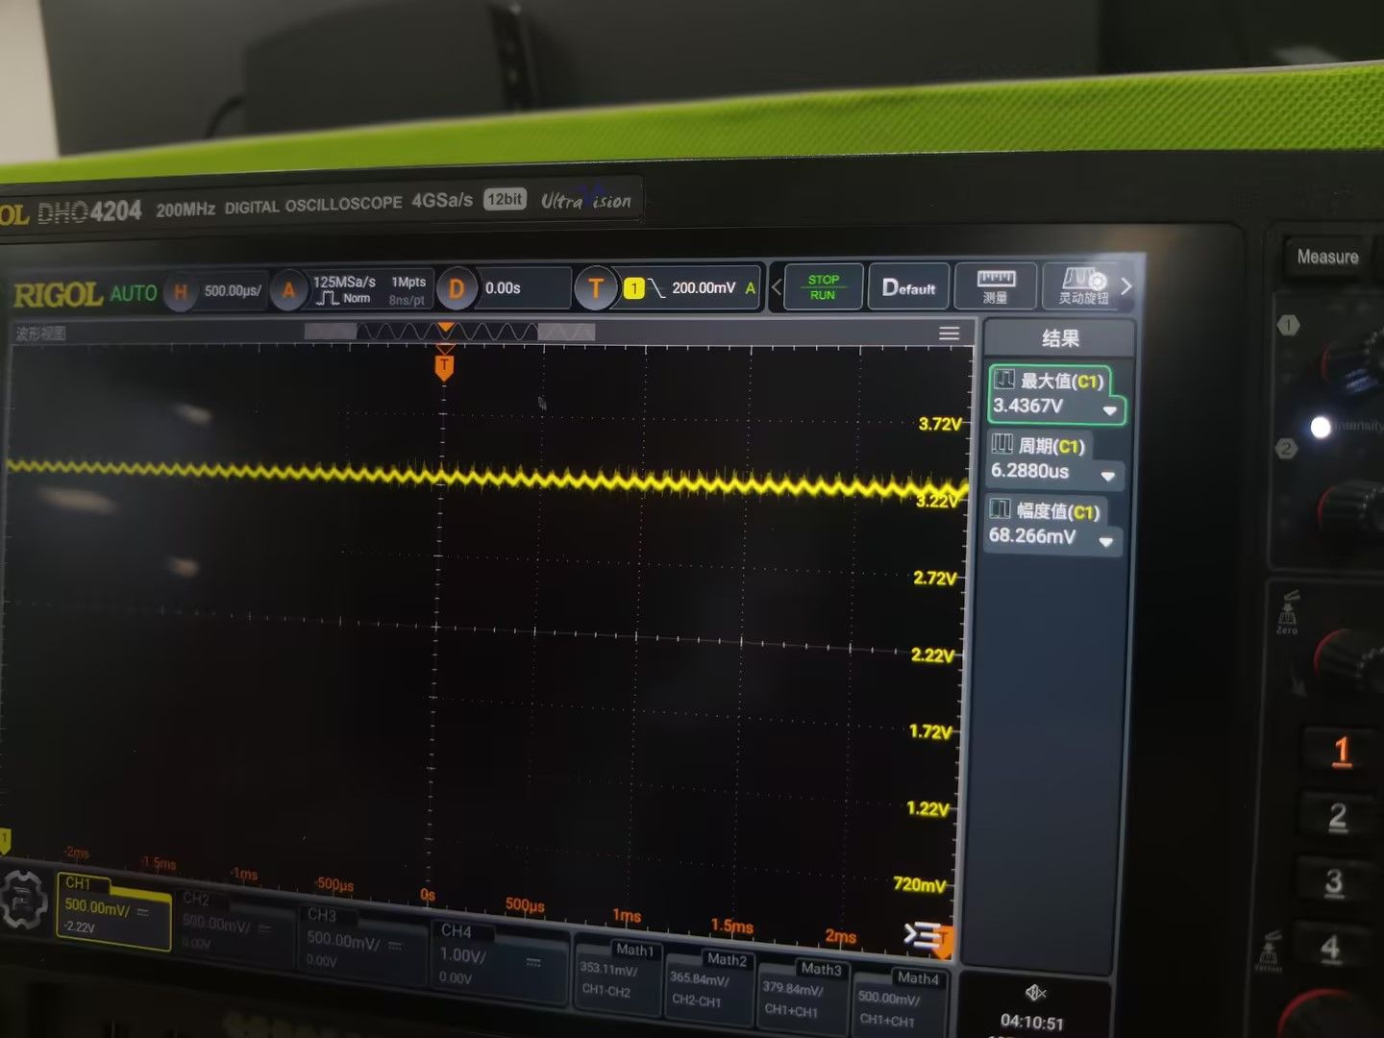Image resolution: width=1384 pixels, height=1038 pixels.
Task: Tap the speaker mute icon
Action: point(1035,992)
